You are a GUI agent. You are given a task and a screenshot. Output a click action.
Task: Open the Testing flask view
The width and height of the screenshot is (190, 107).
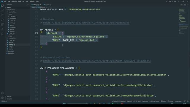(2, 29)
